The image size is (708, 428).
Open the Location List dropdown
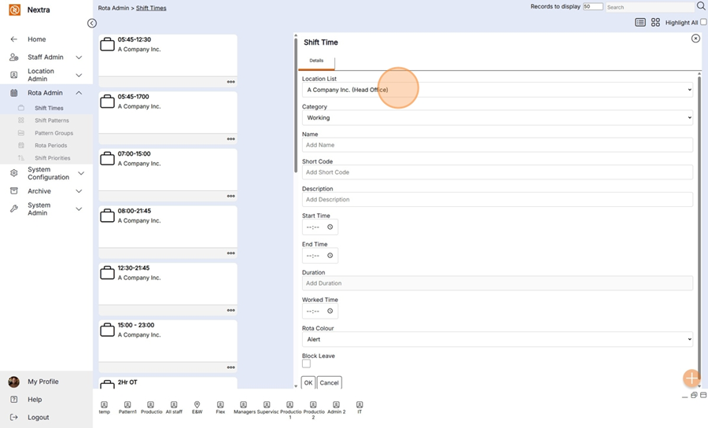click(497, 90)
